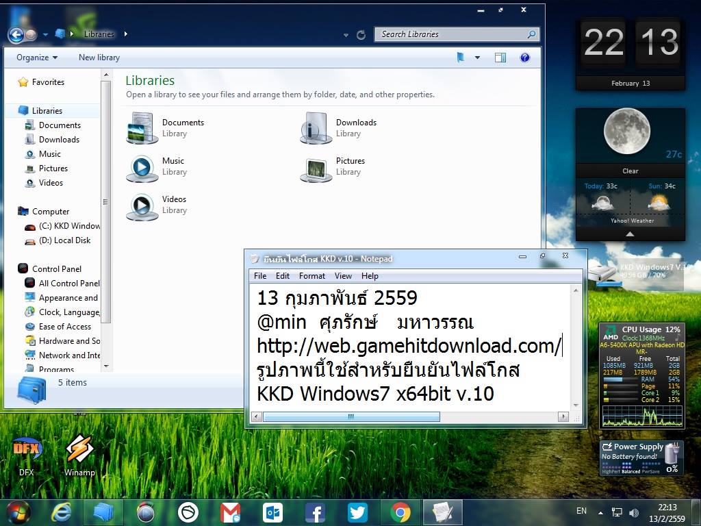This screenshot has width=701, height=526.
Task: Click the Back arrow in Libraries window
Action: (x=16, y=34)
